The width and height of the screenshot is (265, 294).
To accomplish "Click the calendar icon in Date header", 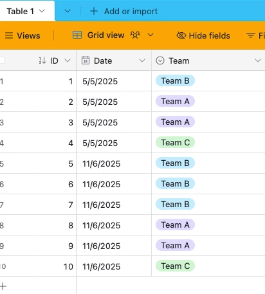I will [86, 60].
